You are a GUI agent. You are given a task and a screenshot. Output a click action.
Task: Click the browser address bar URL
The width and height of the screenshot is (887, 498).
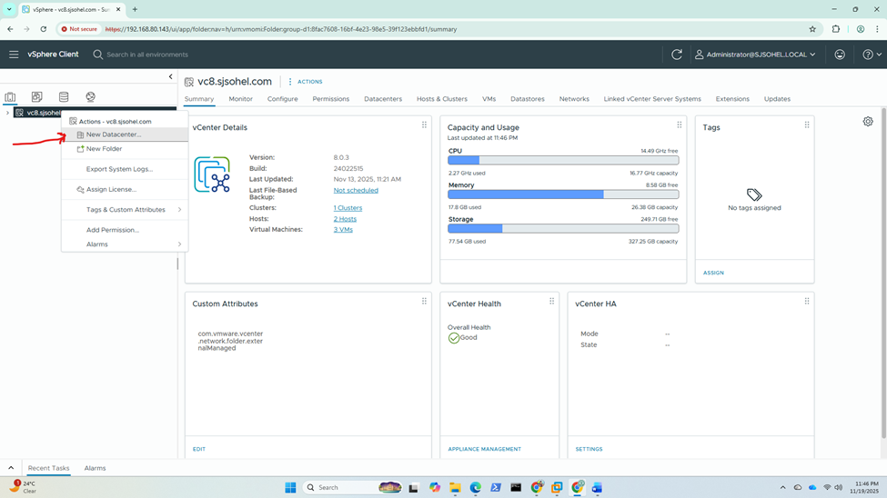tap(281, 29)
